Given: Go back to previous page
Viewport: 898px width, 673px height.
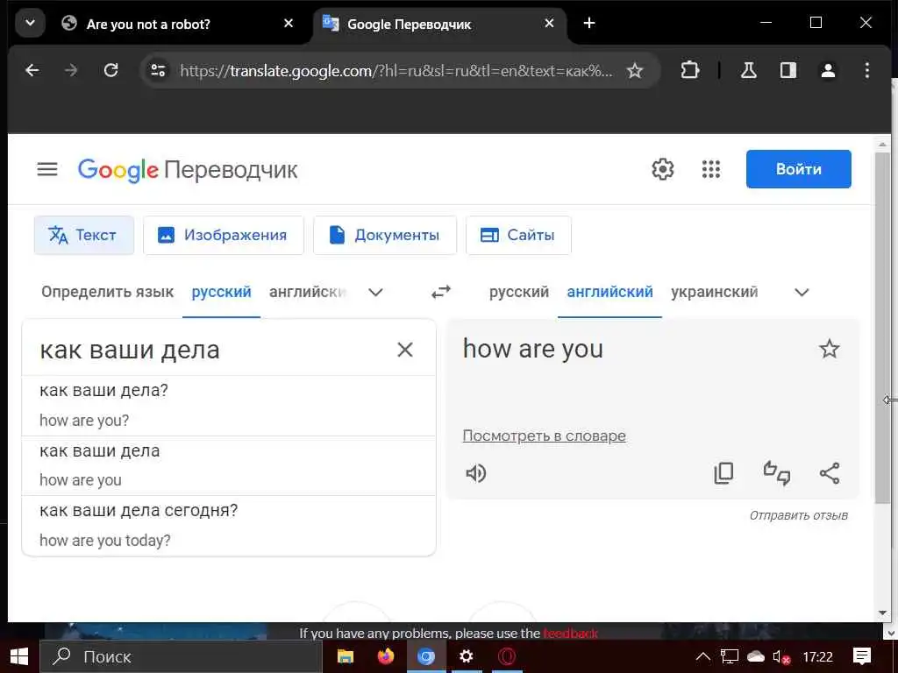Looking at the screenshot, I should tap(32, 70).
